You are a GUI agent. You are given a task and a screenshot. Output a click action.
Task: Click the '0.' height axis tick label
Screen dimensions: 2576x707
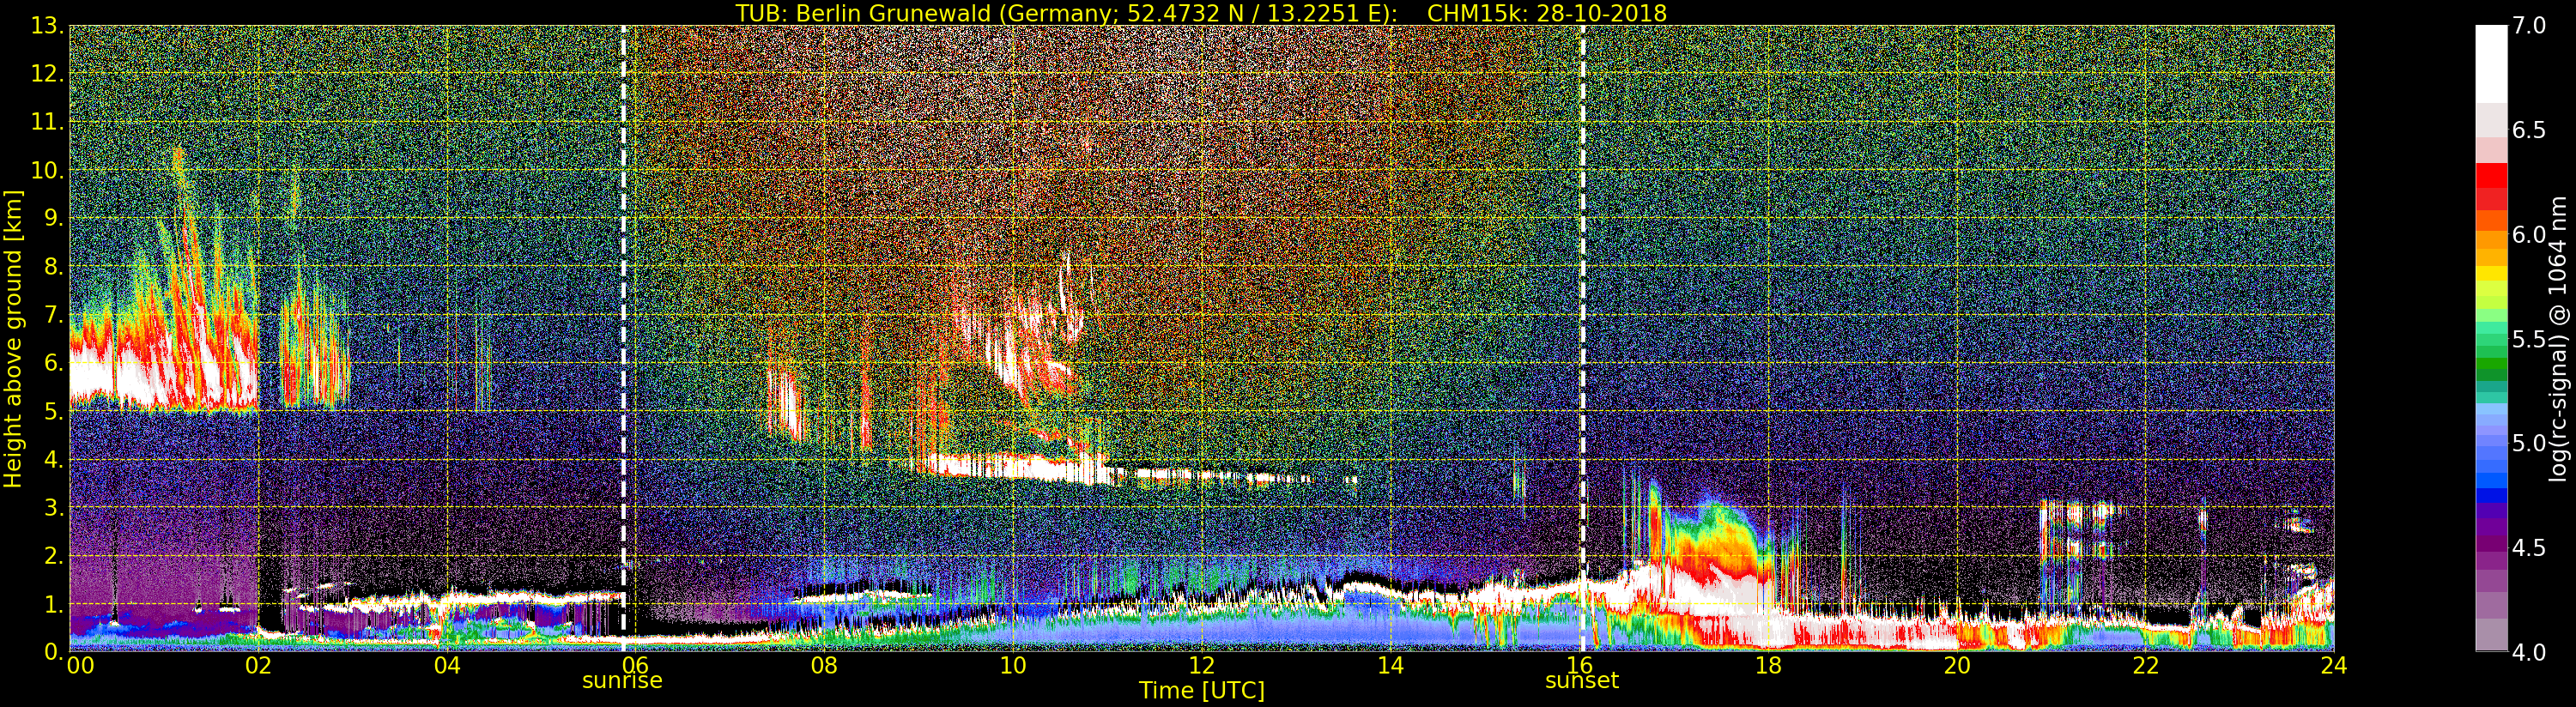[54, 651]
